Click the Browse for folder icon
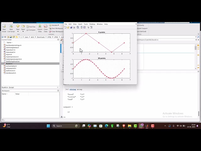201x151 pixels. (x=11, y=37)
